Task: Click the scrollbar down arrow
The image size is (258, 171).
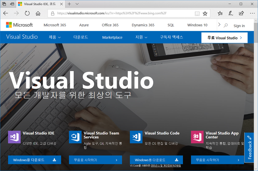Action: [256, 169]
